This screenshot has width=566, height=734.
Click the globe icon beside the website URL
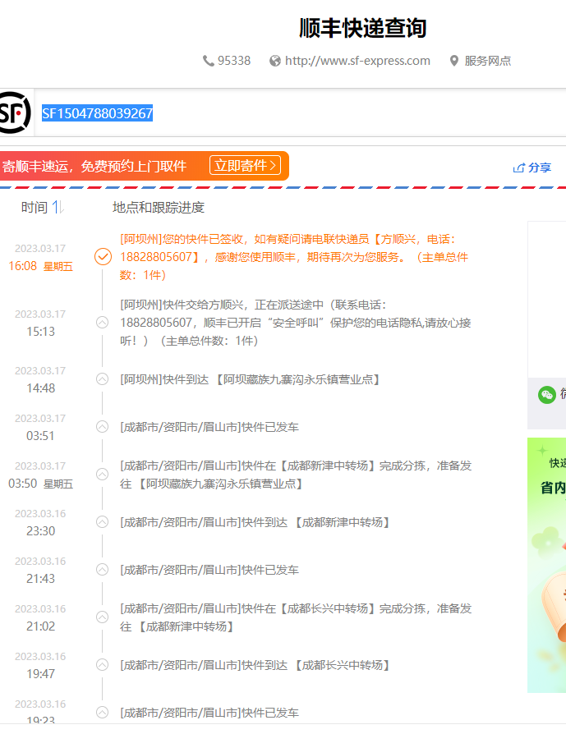click(275, 61)
